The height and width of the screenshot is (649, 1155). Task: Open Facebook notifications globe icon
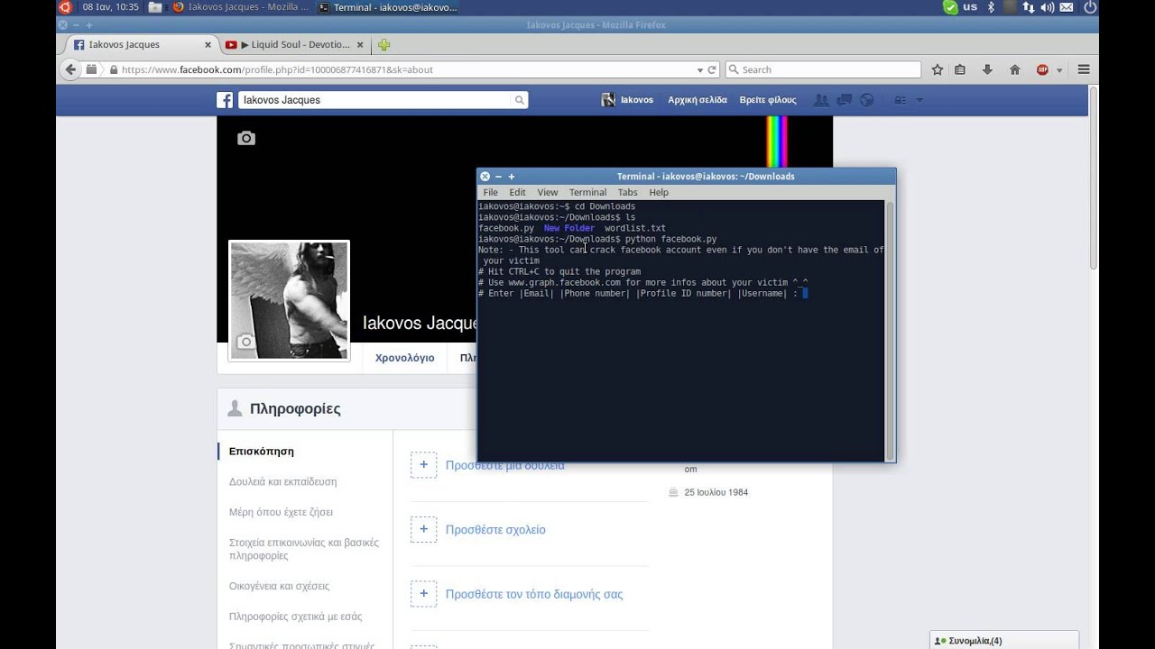tap(867, 100)
